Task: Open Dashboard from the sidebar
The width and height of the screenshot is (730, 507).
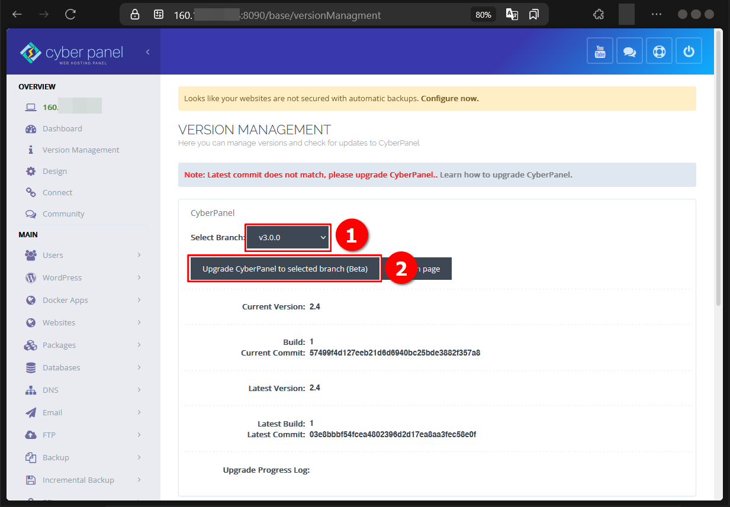Action: 62,128
